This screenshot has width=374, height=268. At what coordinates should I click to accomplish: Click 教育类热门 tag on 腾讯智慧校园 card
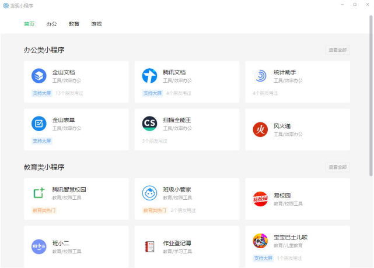click(x=44, y=210)
